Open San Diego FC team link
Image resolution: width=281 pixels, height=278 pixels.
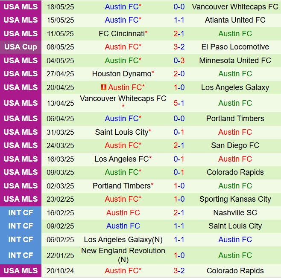[x=235, y=145]
